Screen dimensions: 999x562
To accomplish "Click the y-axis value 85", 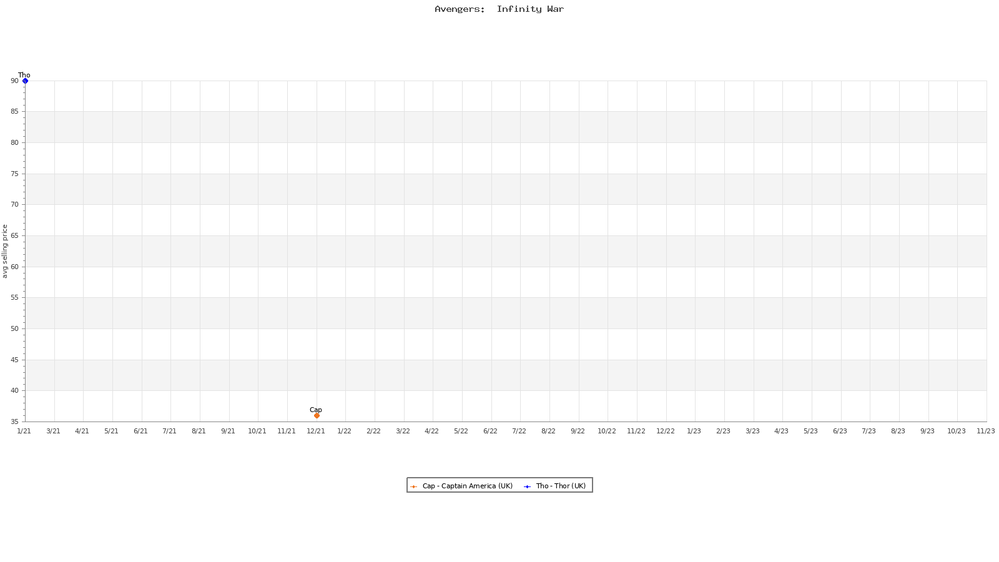I will 14,111.
